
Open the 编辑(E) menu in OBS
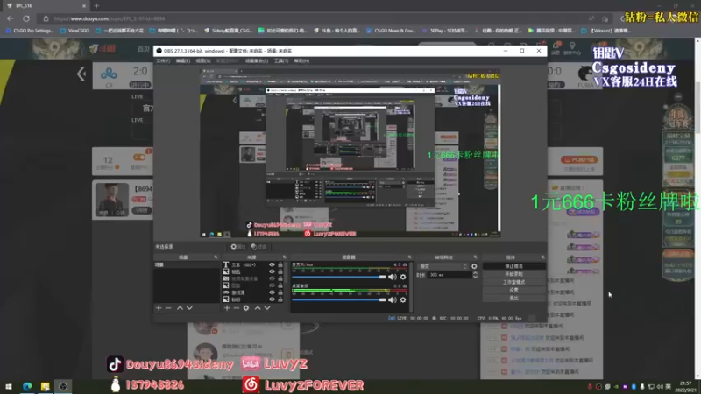pyautogui.click(x=183, y=60)
